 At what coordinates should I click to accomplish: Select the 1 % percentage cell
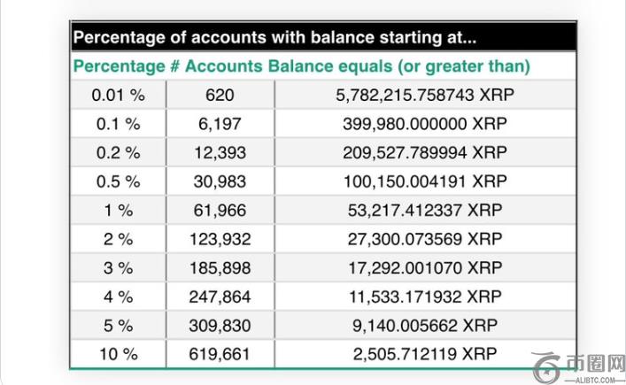[118, 210]
